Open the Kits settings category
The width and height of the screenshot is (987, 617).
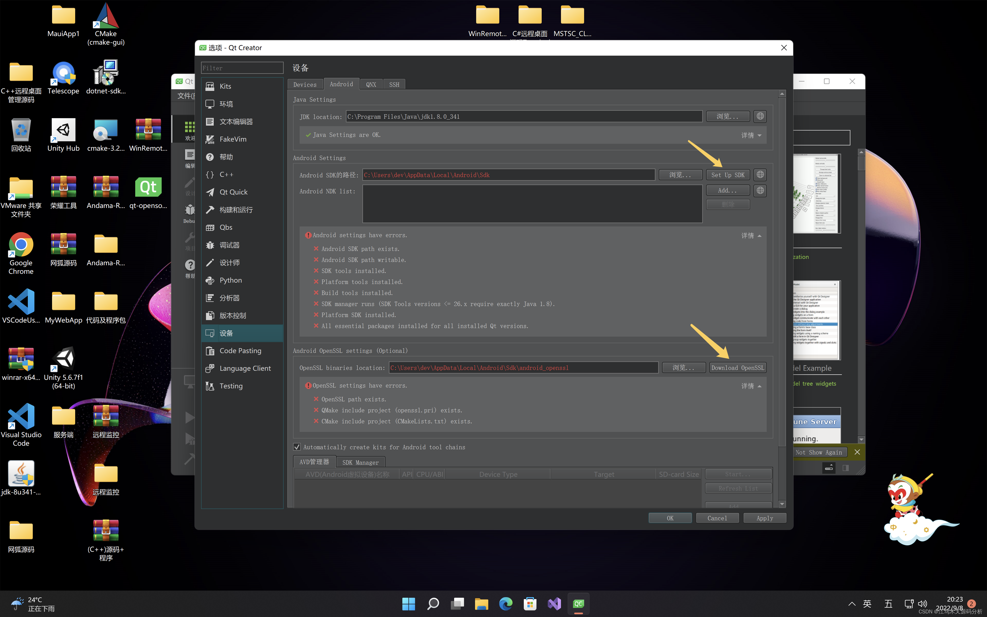click(225, 86)
